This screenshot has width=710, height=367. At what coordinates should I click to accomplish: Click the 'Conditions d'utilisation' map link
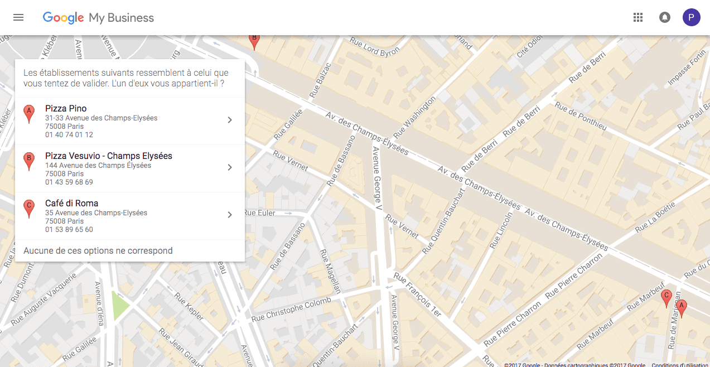click(x=680, y=365)
